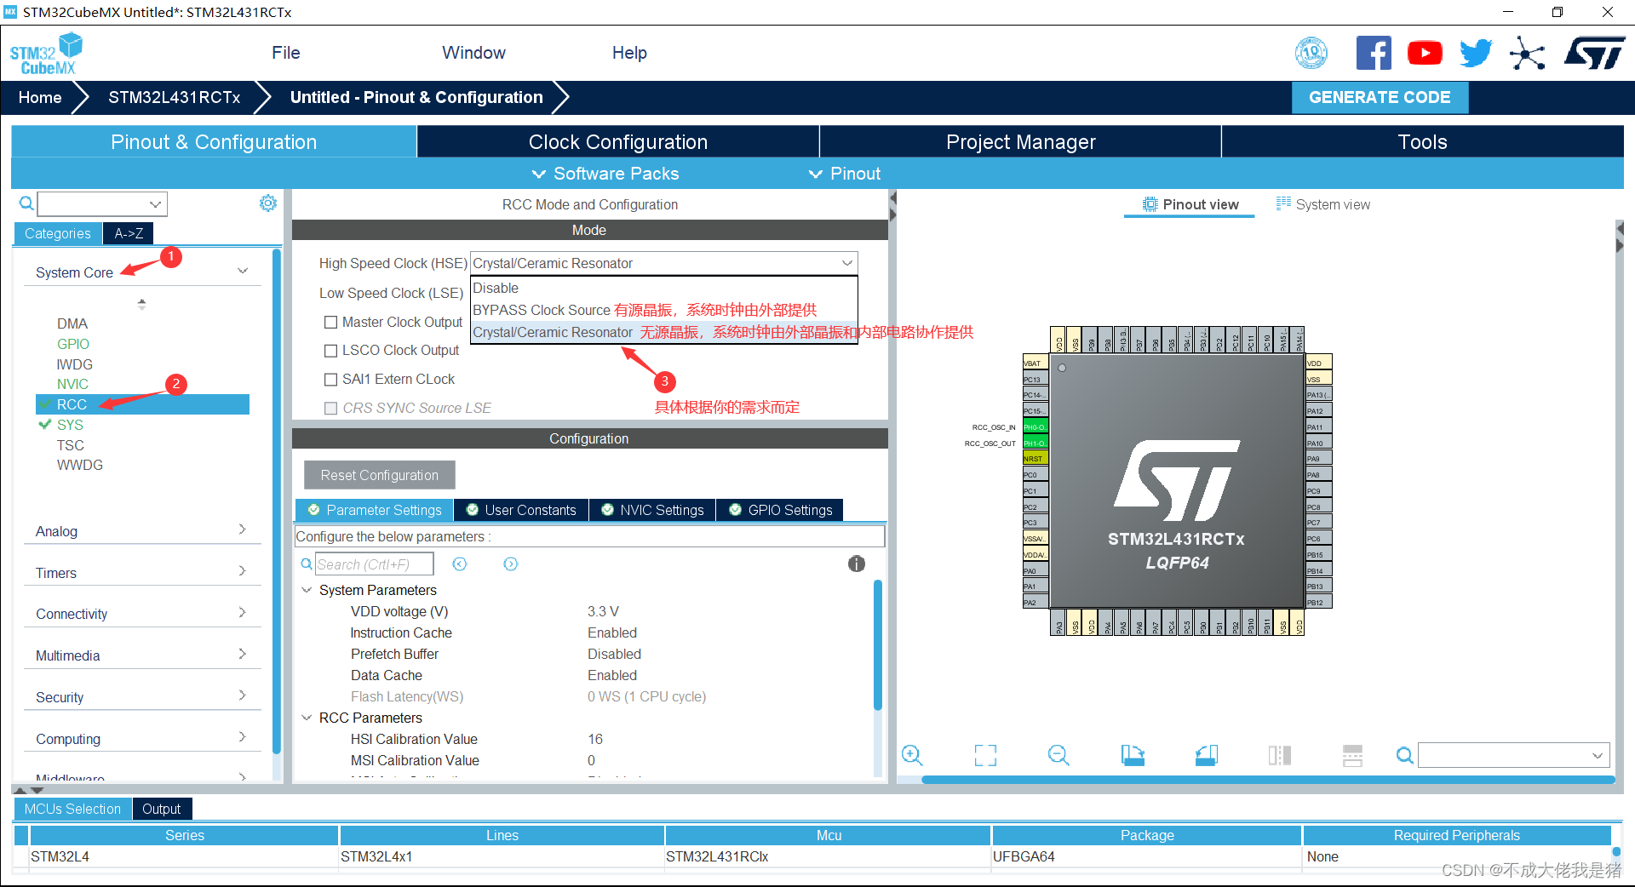
Task: Select SYS in System Core list
Action: [70, 425]
